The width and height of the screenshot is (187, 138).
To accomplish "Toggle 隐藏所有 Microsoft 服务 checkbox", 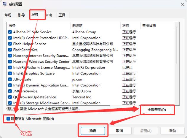I will (8, 119).
